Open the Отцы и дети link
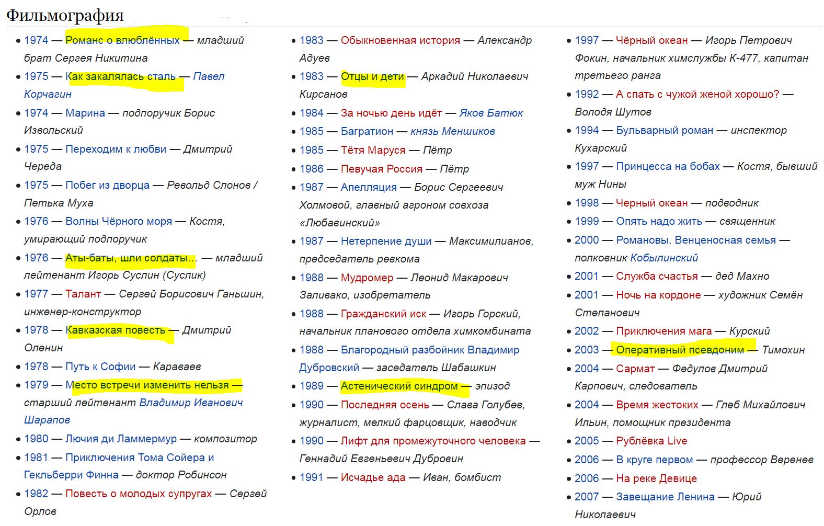The width and height of the screenshot is (824, 526). [373, 76]
